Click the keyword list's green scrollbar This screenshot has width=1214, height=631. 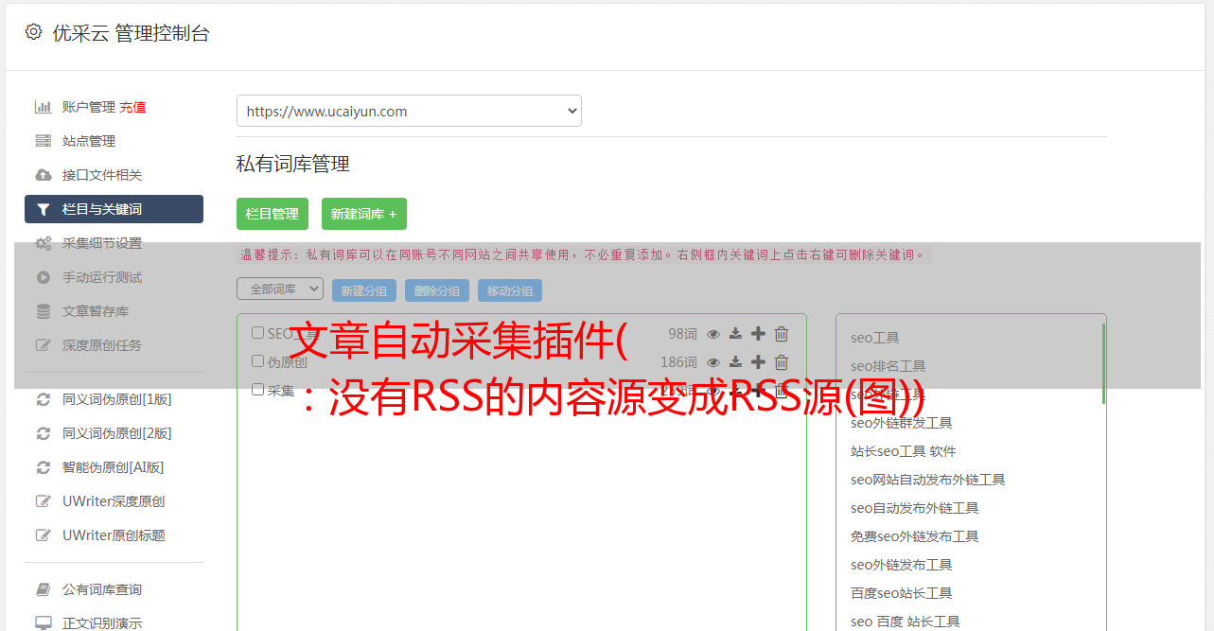tap(1103, 364)
